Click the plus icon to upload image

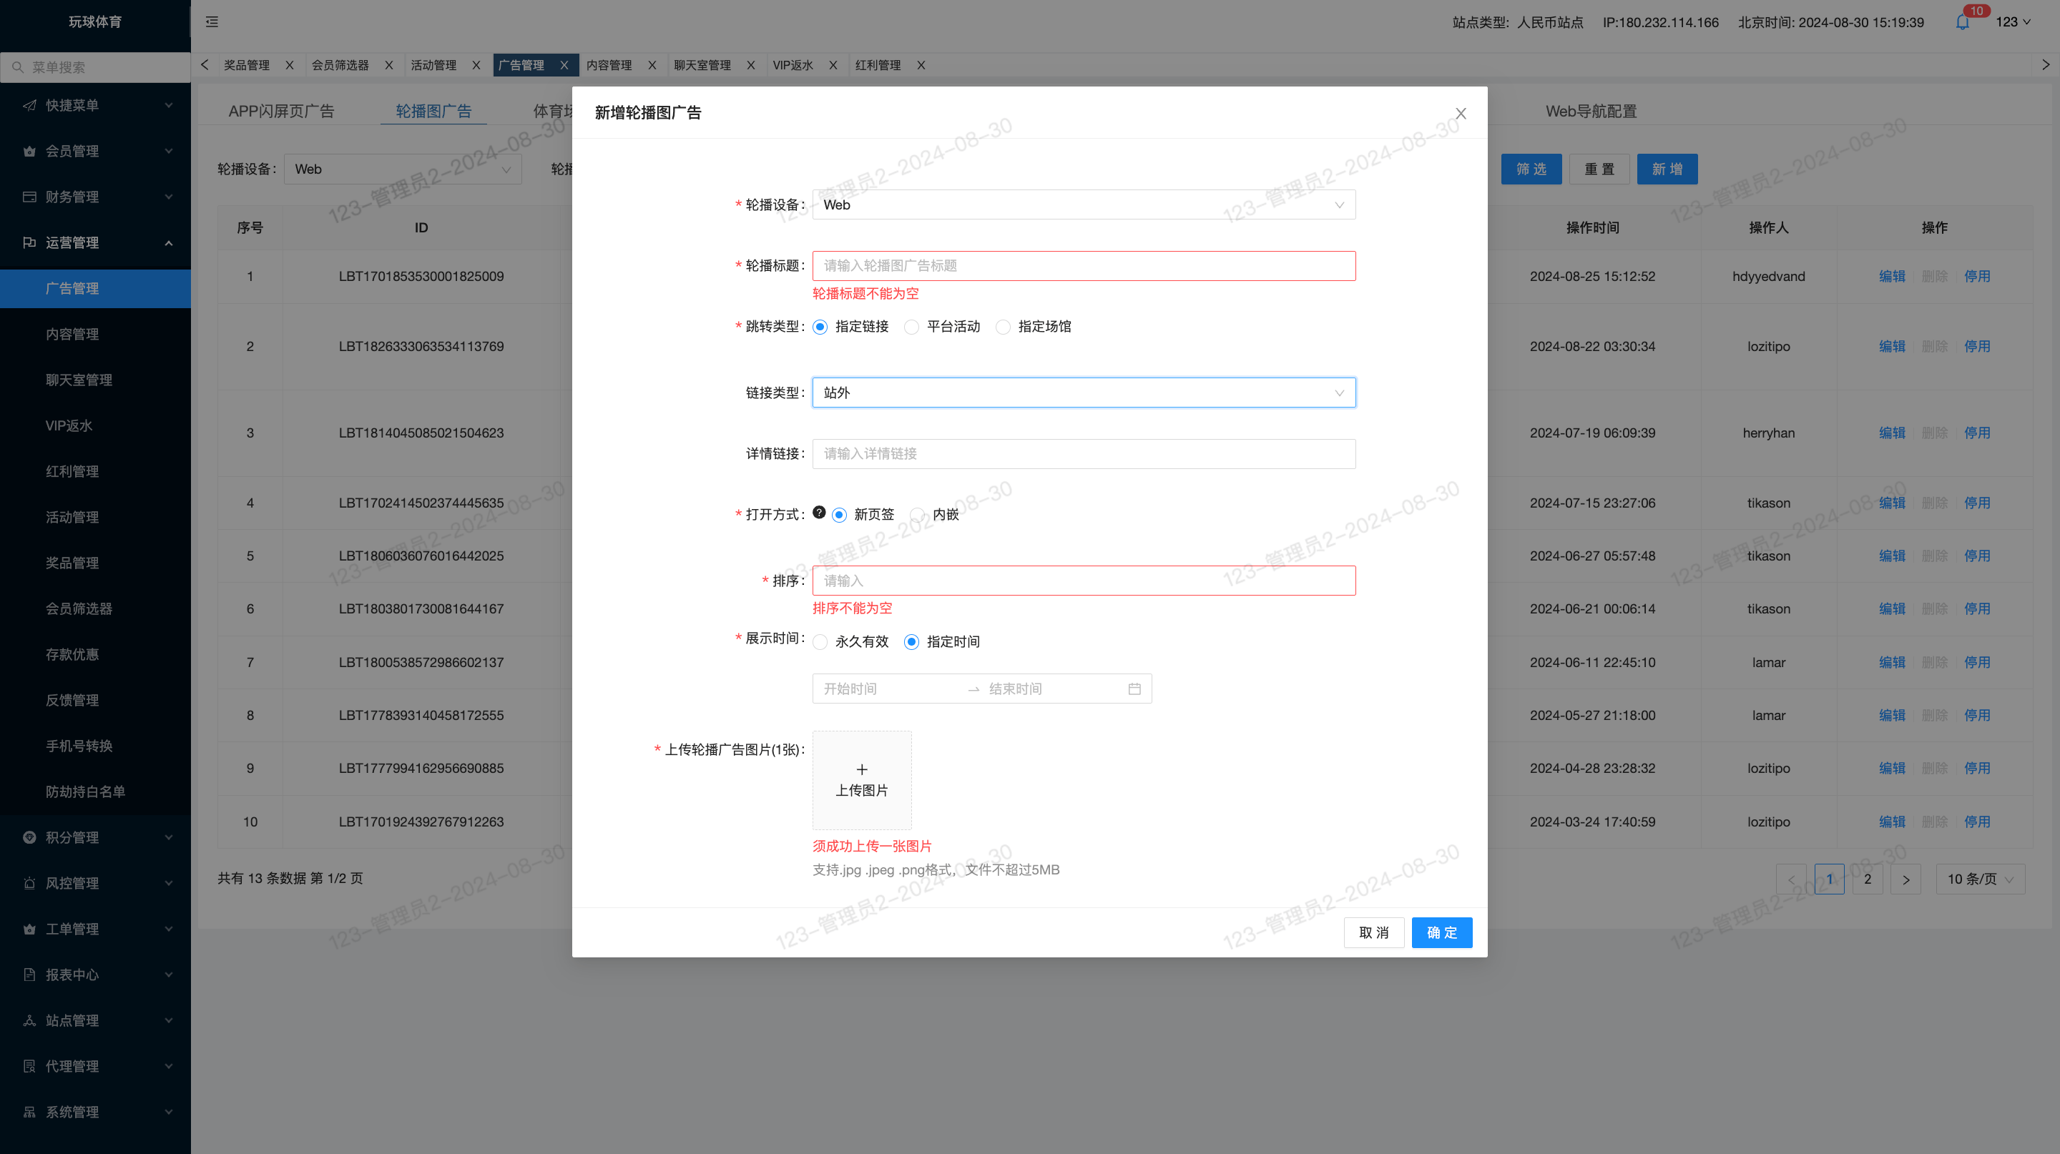[x=861, y=769]
